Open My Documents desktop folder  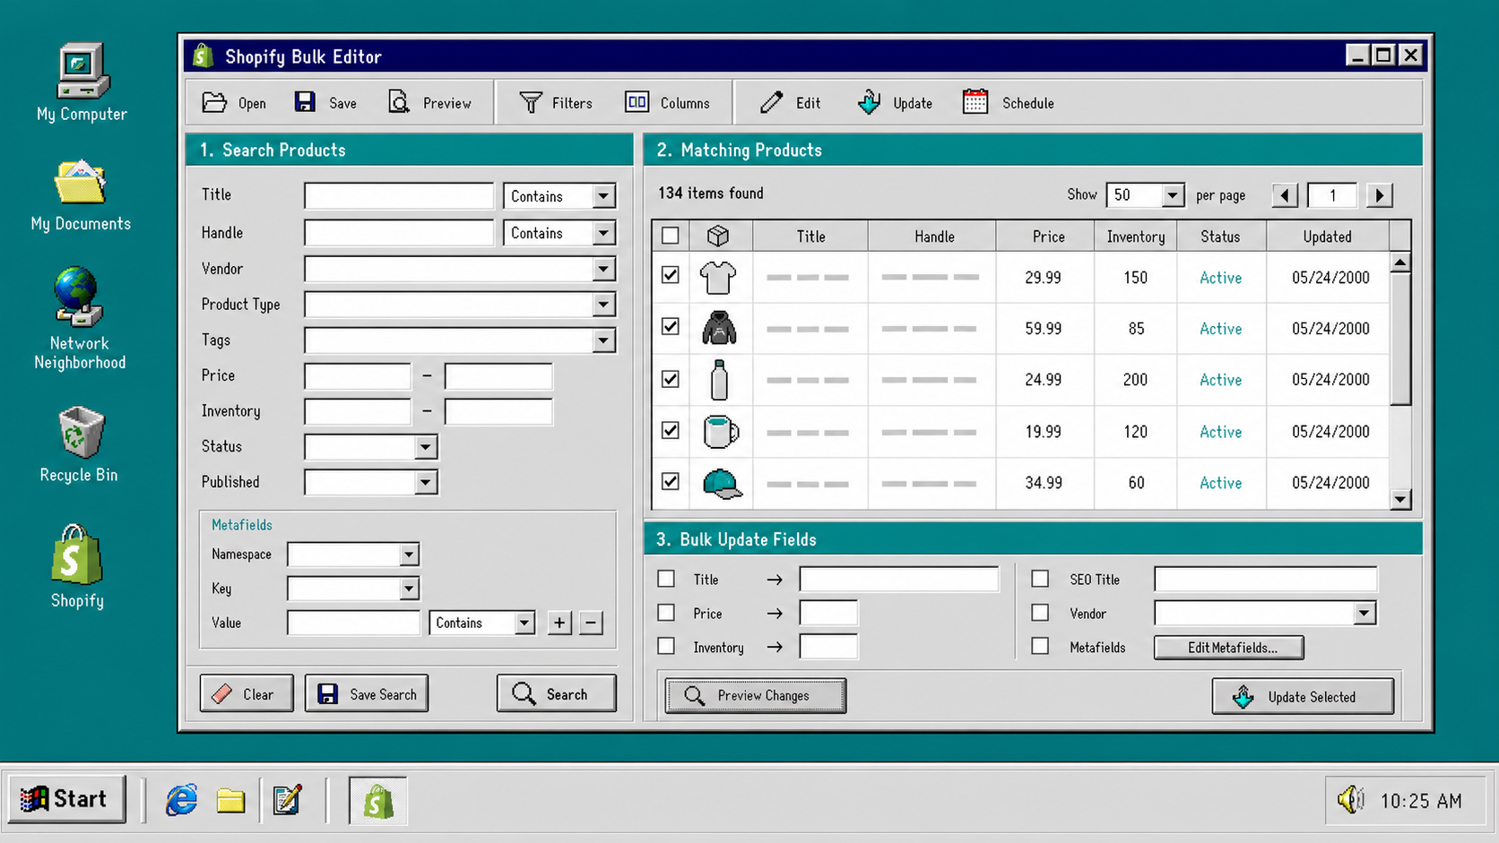81,196
